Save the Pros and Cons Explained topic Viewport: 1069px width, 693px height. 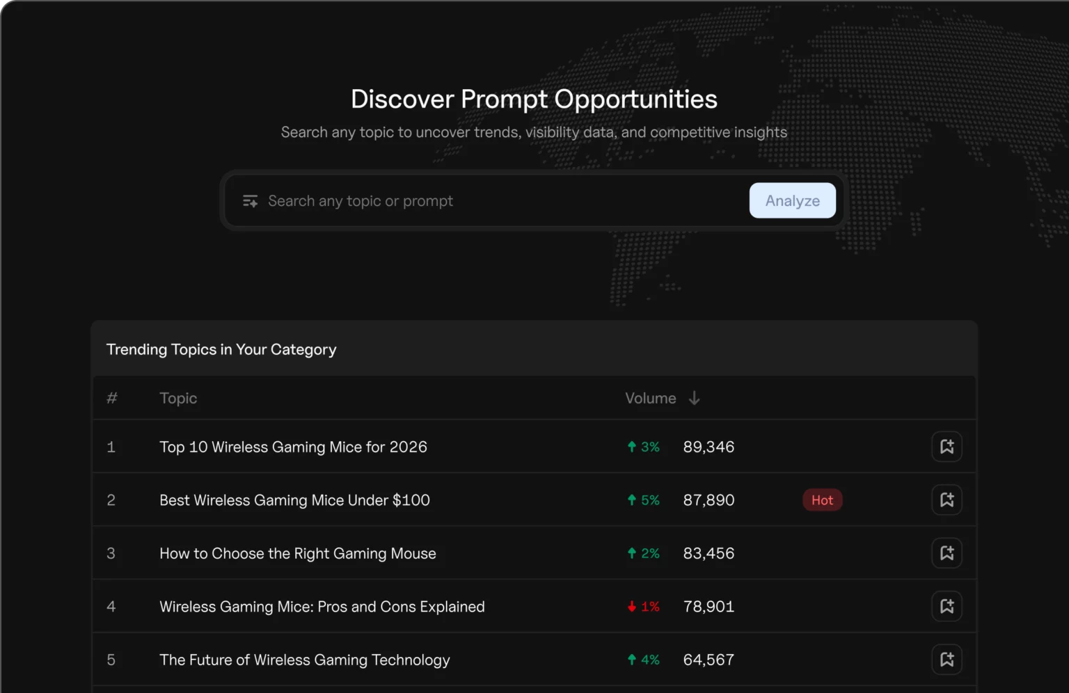tap(947, 607)
